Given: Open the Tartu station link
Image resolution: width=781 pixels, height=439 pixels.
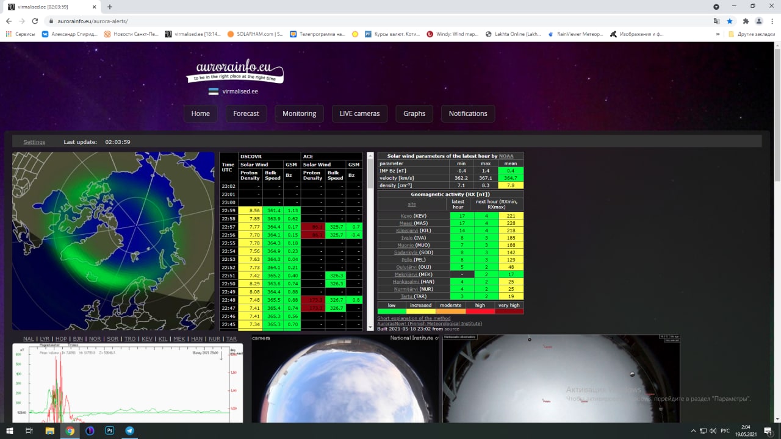Looking at the screenshot, I should pos(406,296).
